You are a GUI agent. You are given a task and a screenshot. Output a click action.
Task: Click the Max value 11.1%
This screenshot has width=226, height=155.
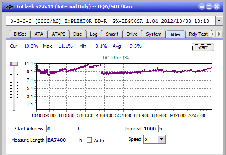click(x=66, y=46)
